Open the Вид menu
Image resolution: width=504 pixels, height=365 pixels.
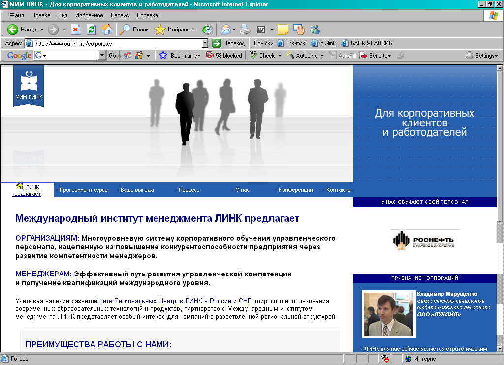coord(63,15)
